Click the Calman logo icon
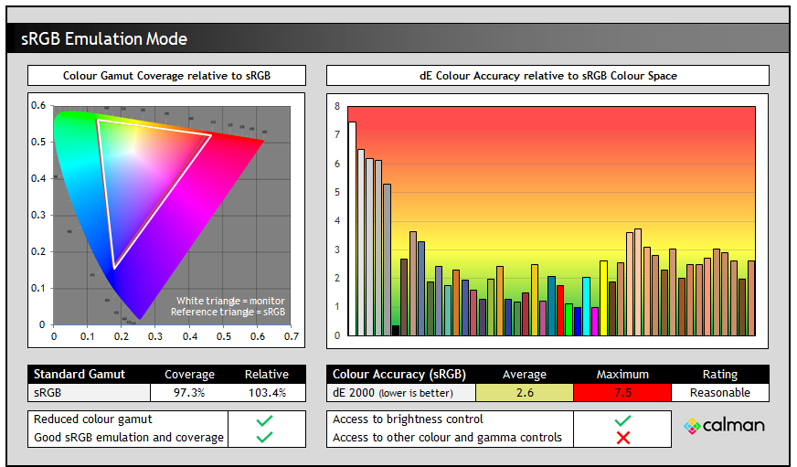 [693, 426]
